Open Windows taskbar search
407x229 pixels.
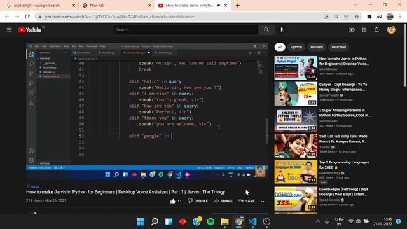155,222
